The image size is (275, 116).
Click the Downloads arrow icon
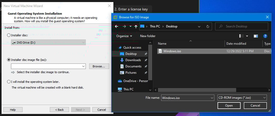click(x=122, y=60)
